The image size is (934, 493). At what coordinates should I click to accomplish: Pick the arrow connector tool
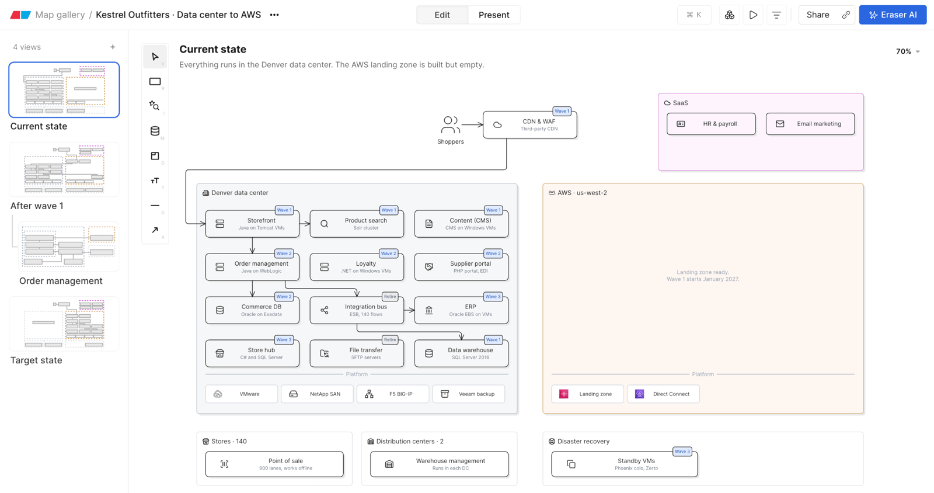coord(155,230)
